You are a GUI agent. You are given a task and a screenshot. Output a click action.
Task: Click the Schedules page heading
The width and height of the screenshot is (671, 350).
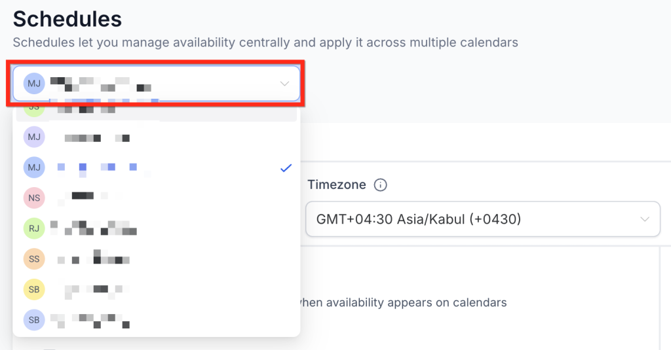click(67, 19)
